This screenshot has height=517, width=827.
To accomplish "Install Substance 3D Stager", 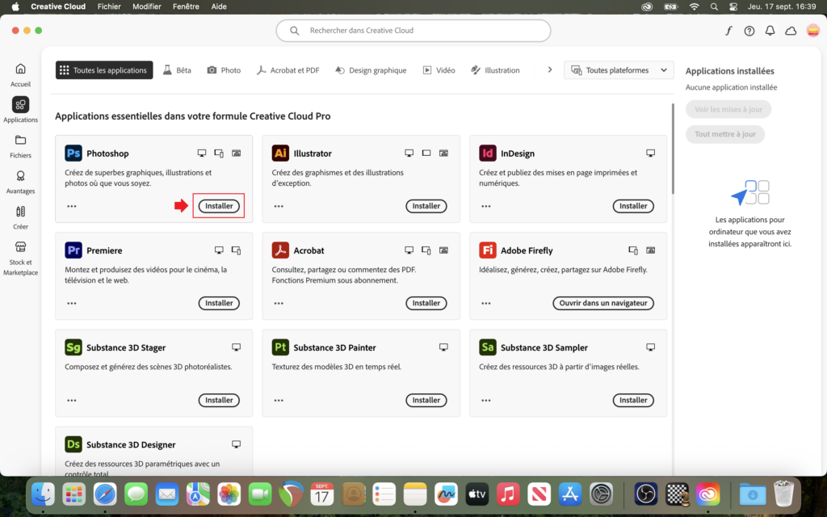I will [219, 401].
